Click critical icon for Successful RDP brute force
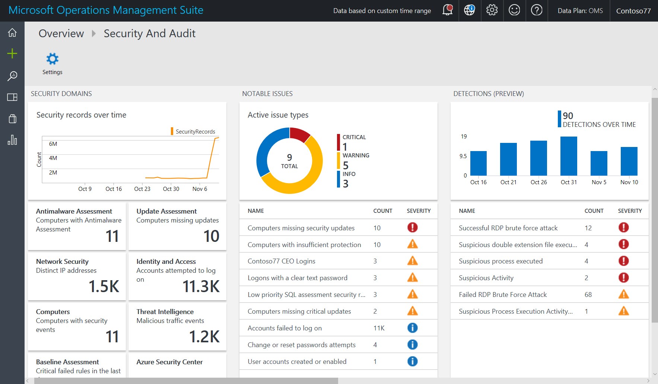This screenshot has width=658, height=384. click(x=624, y=227)
